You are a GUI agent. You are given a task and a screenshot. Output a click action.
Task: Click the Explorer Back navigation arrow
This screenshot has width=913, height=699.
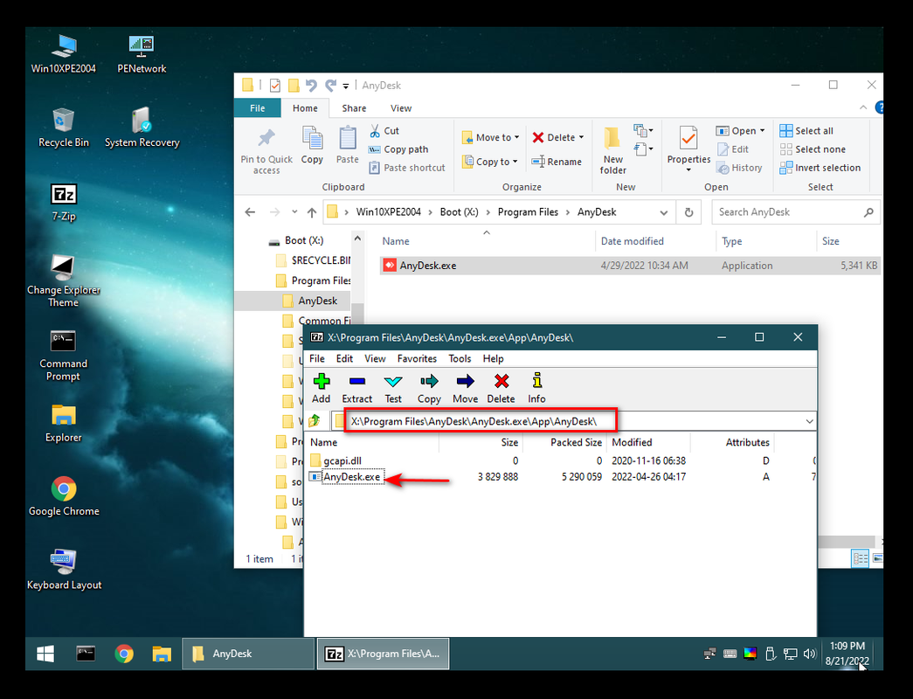point(251,212)
